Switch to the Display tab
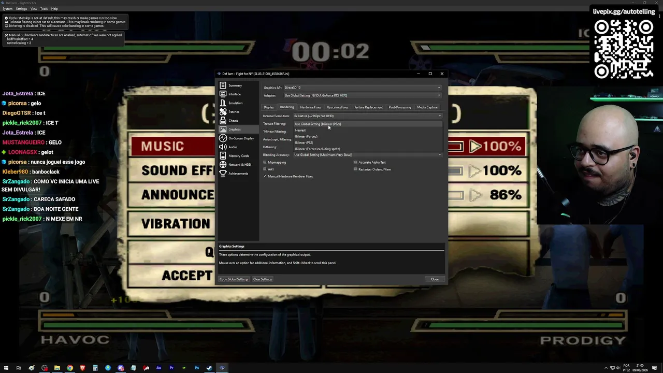 269,107
